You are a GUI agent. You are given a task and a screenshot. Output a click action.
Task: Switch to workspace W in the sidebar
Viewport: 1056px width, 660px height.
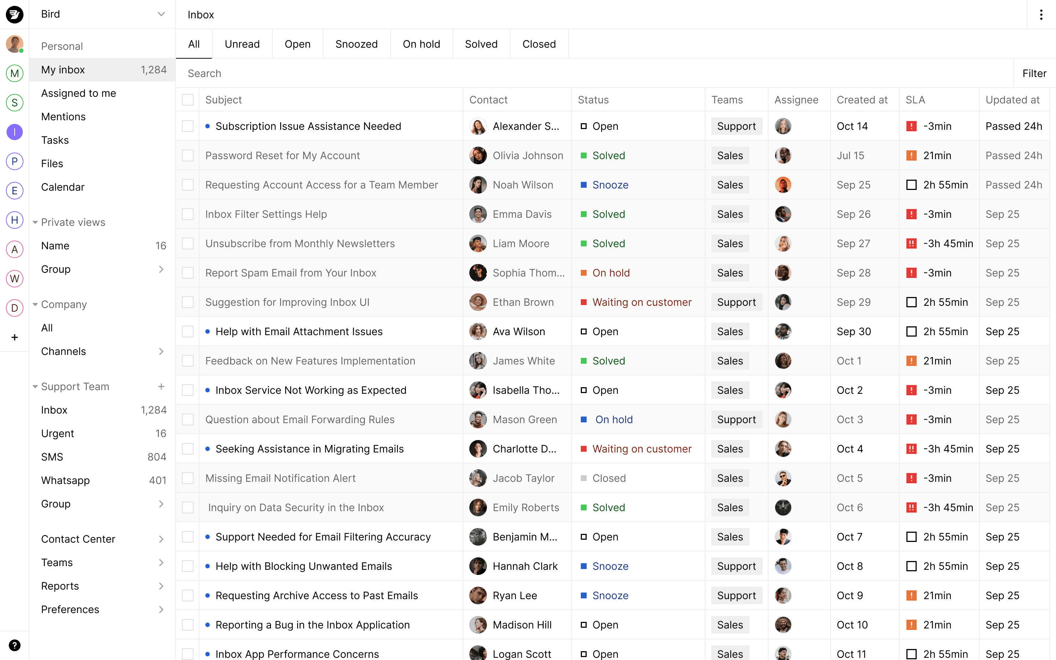pos(14,279)
